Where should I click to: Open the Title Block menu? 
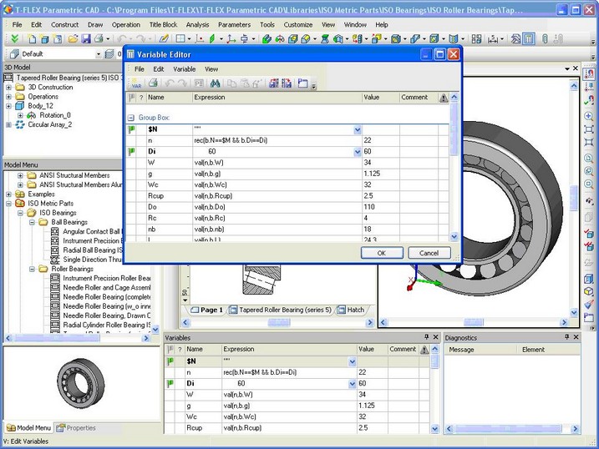(163, 24)
